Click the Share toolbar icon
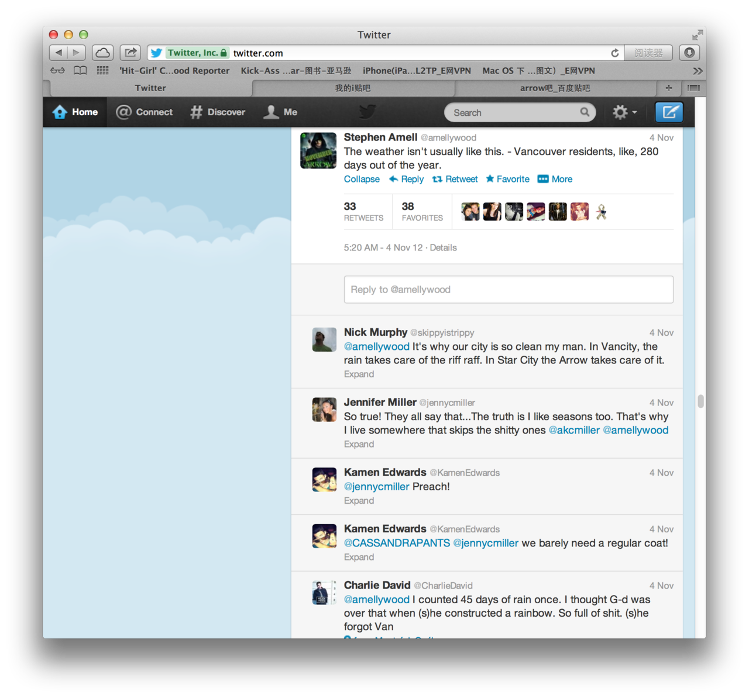This screenshot has height=698, width=749. coord(130,53)
